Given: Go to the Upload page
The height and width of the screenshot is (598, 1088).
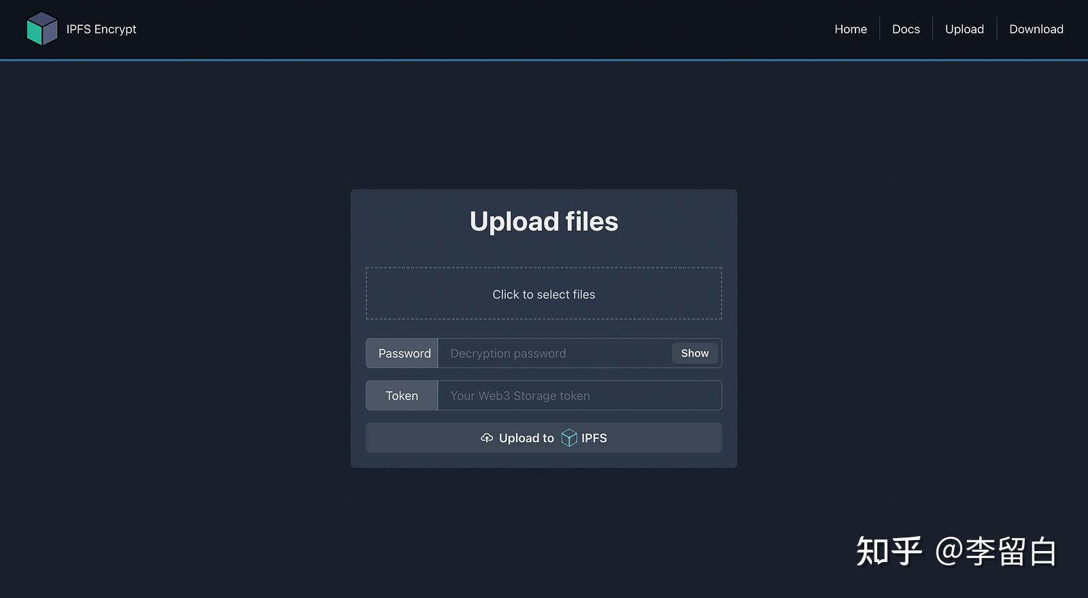Looking at the screenshot, I should point(964,29).
